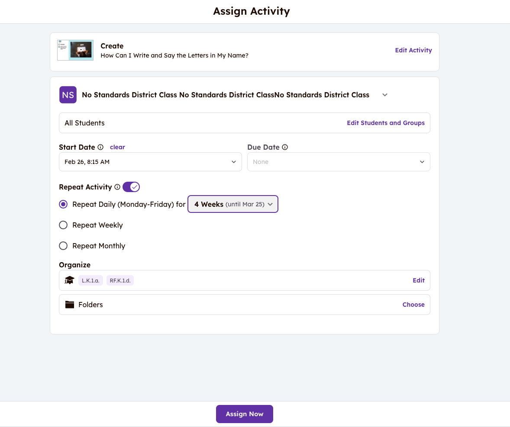The width and height of the screenshot is (510, 427).
Task: Click the Start Date info icon
Action: [100, 147]
